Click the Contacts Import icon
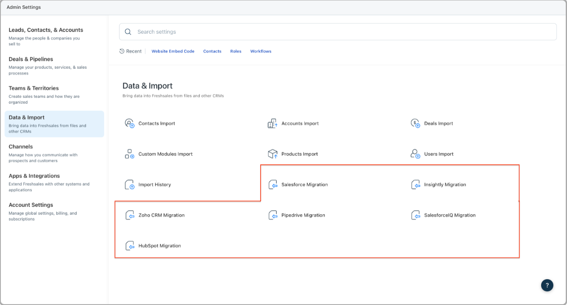567x305 pixels. point(130,123)
